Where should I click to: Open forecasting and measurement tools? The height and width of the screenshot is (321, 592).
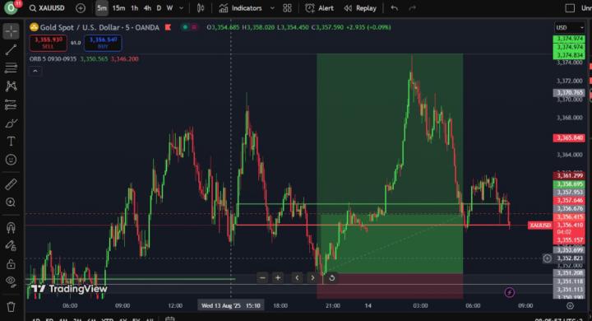click(x=11, y=105)
